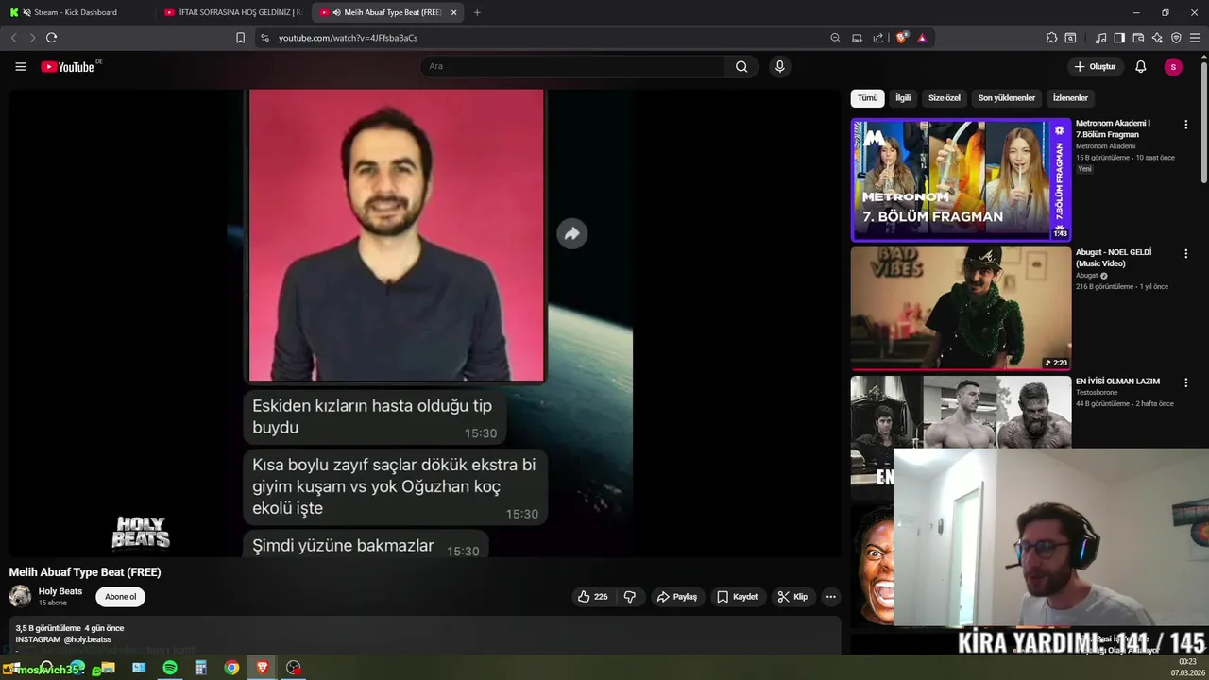Click the Holy Beats channel avatar
This screenshot has width=1209, height=680.
20,596
